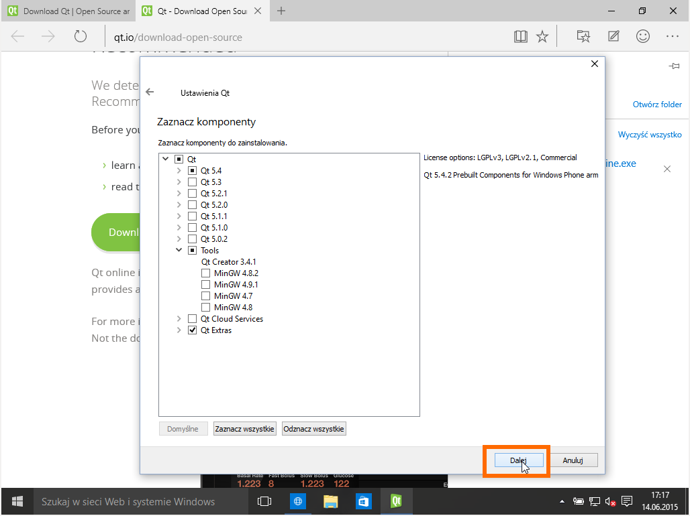Toggle the Tools checkbox

click(192, 251)
